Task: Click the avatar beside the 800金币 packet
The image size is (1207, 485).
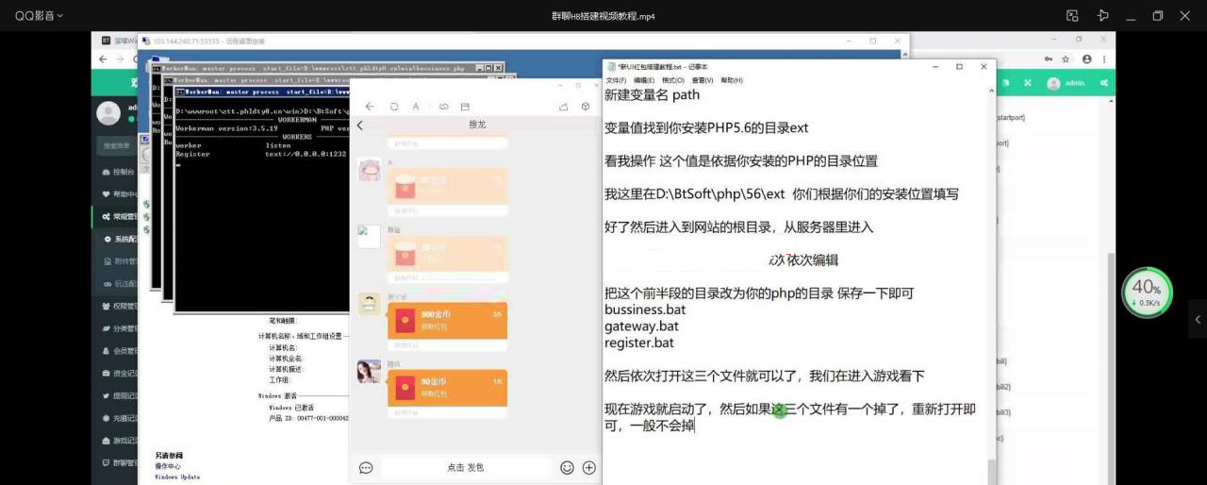Action: (369, 304)
